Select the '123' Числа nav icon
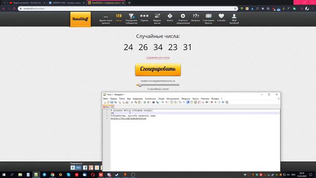Image resolution: width=316 pixels, height=178 pixels. pos(118,16)
